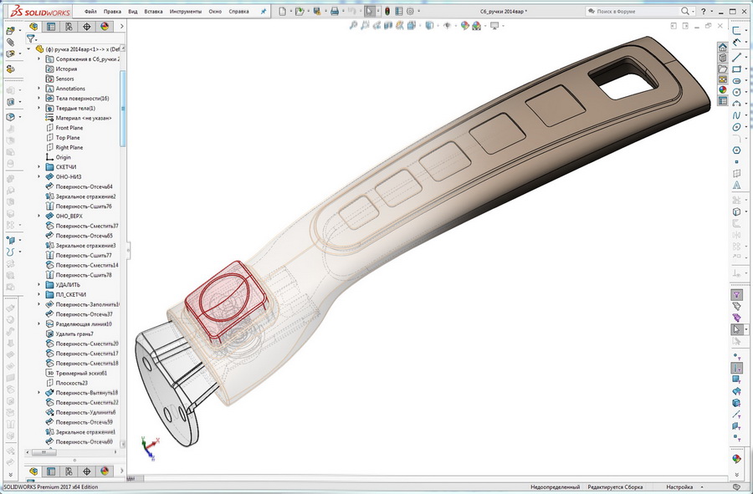Select the Ellipse sketch tool
753x494 pixels.
coord(736,127)
